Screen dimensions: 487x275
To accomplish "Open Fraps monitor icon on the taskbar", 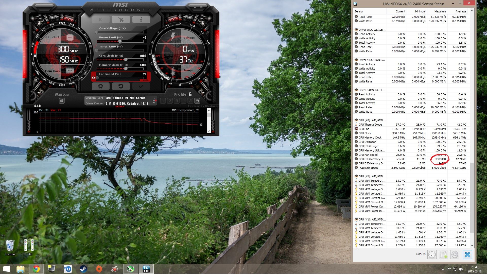I will [52, 269].
